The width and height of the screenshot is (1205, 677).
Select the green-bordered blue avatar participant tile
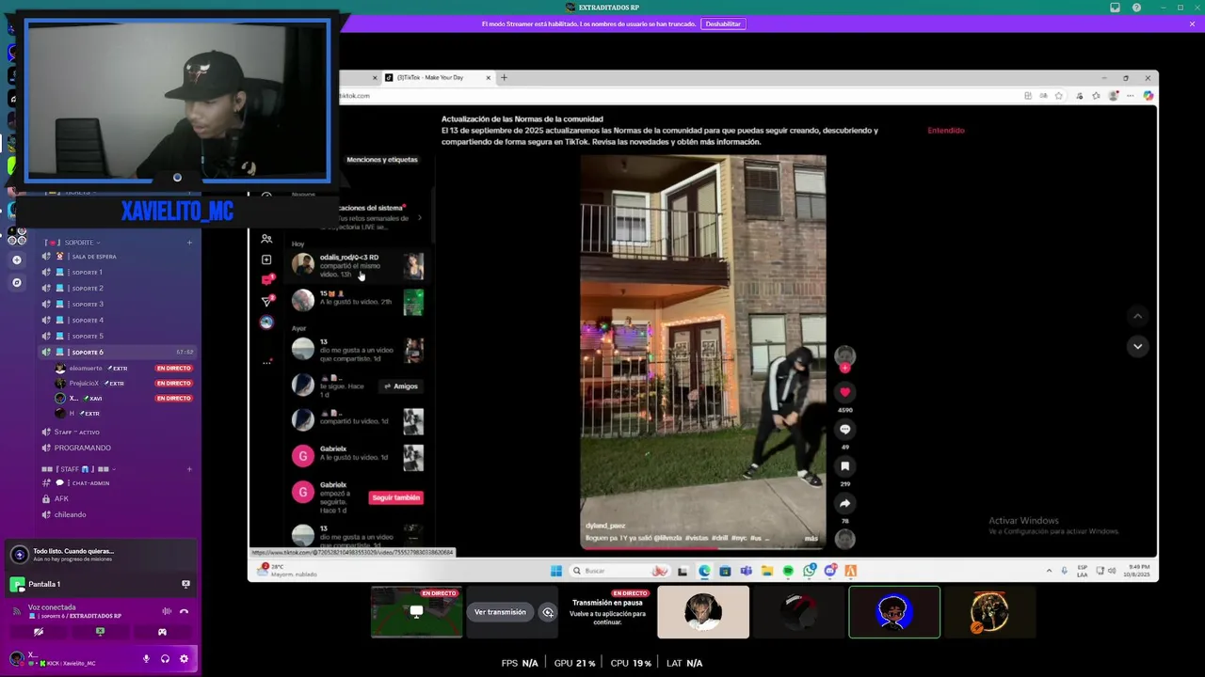pyautogui.click(x=894, y=612)
